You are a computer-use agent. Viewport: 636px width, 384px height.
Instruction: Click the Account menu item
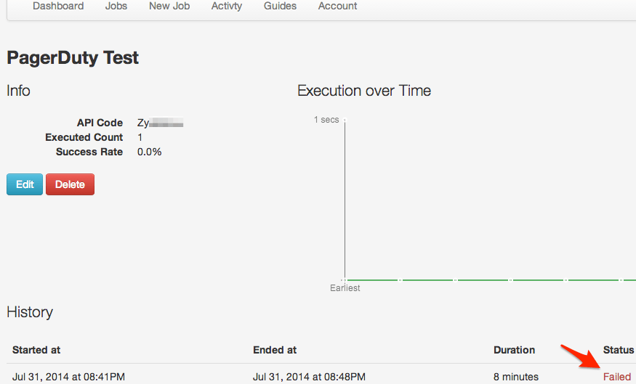point(337,6)
